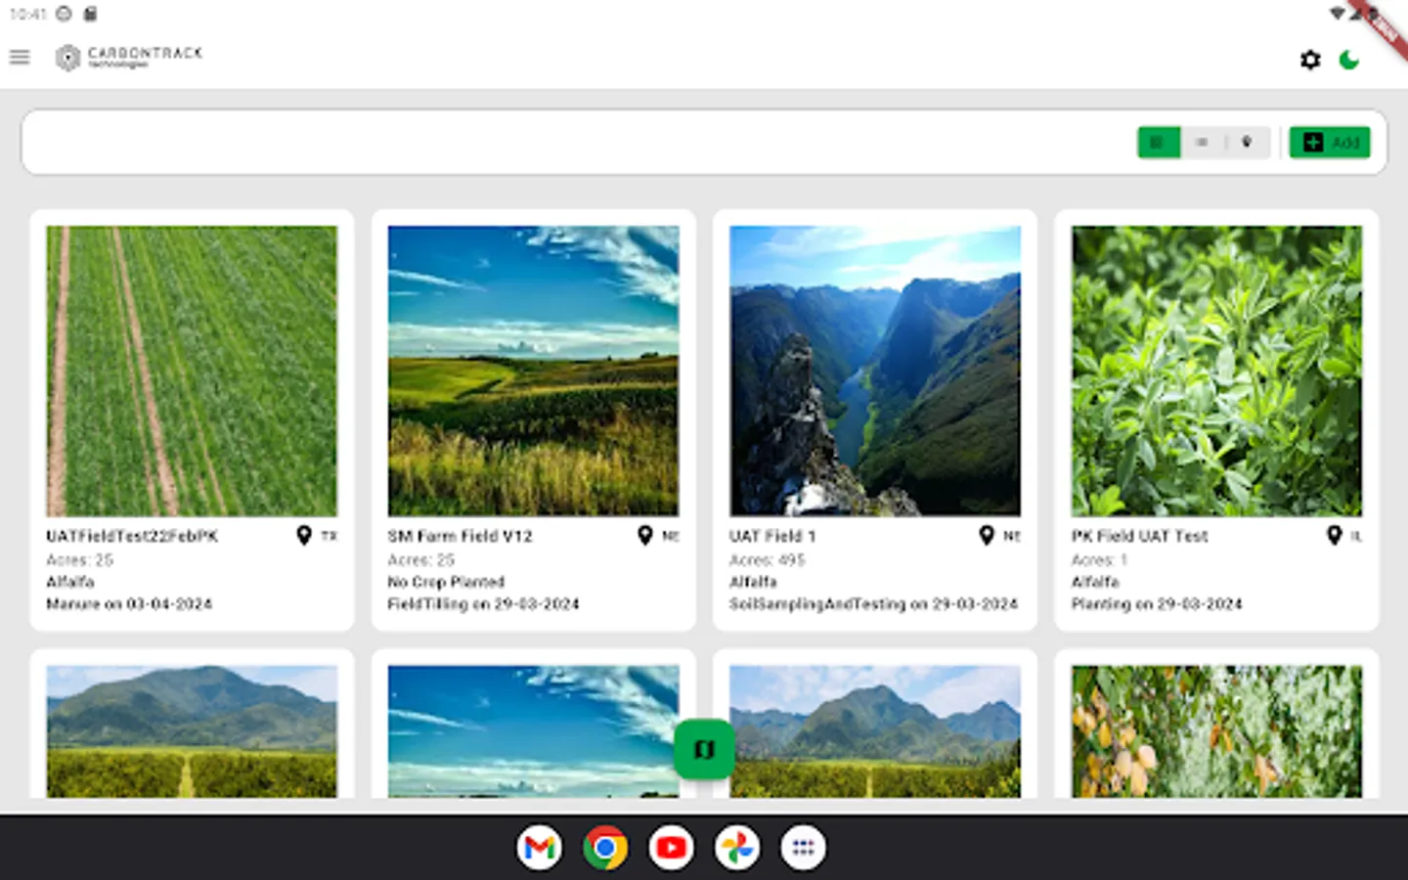This screenshot has height=880, width=1408.
Task: Switch to grid view
Action: coord(1159,143)
